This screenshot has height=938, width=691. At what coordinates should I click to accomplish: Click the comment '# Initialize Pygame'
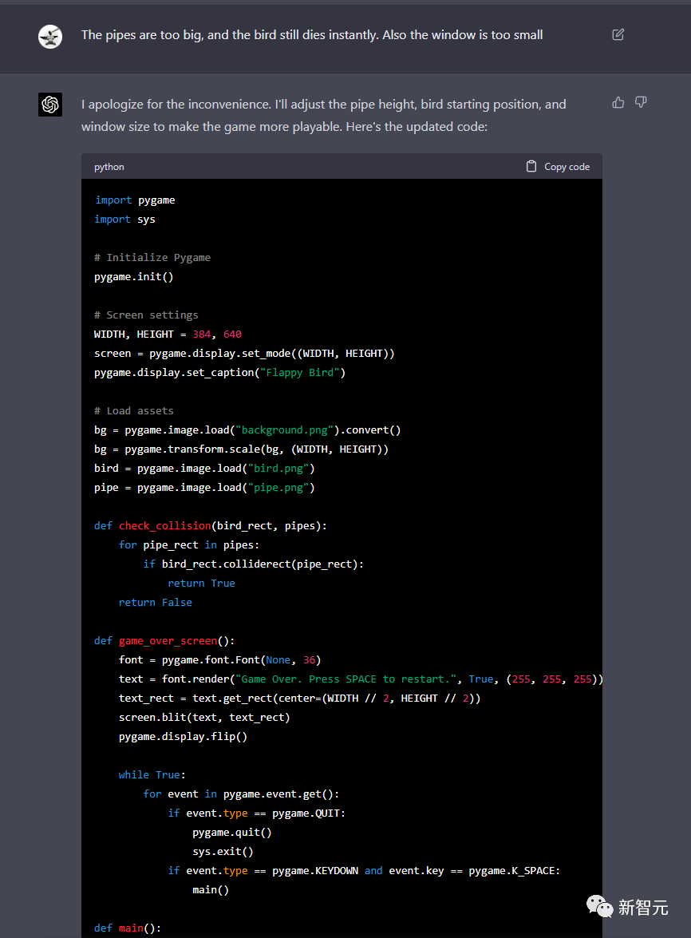tap(152, 257)
